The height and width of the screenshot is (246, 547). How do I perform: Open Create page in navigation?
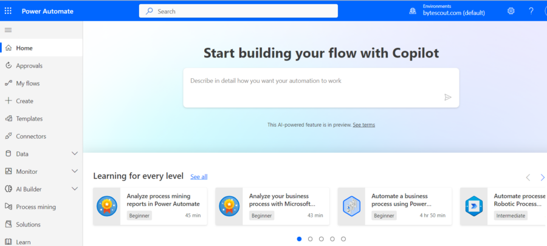41,101
